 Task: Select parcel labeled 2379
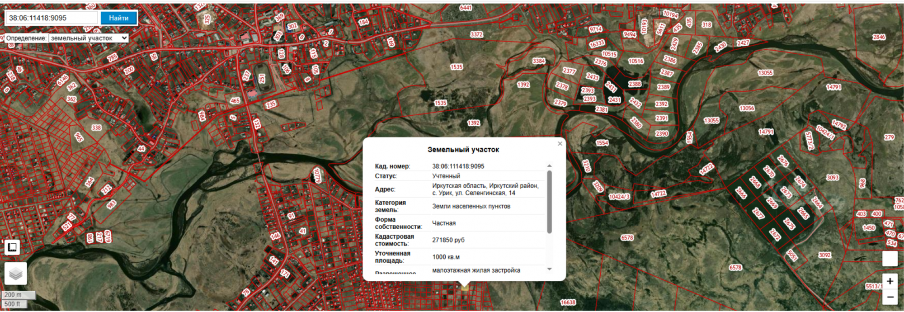(x=560, y=103)
